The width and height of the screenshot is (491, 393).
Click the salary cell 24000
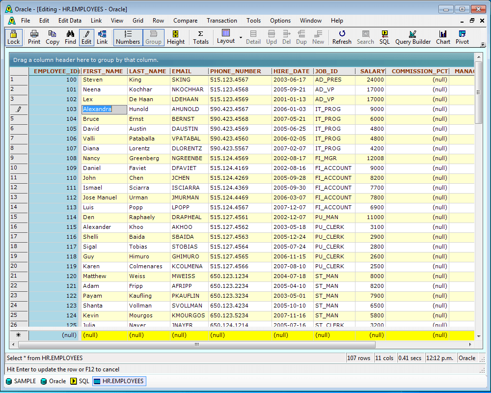coord(370,80)
